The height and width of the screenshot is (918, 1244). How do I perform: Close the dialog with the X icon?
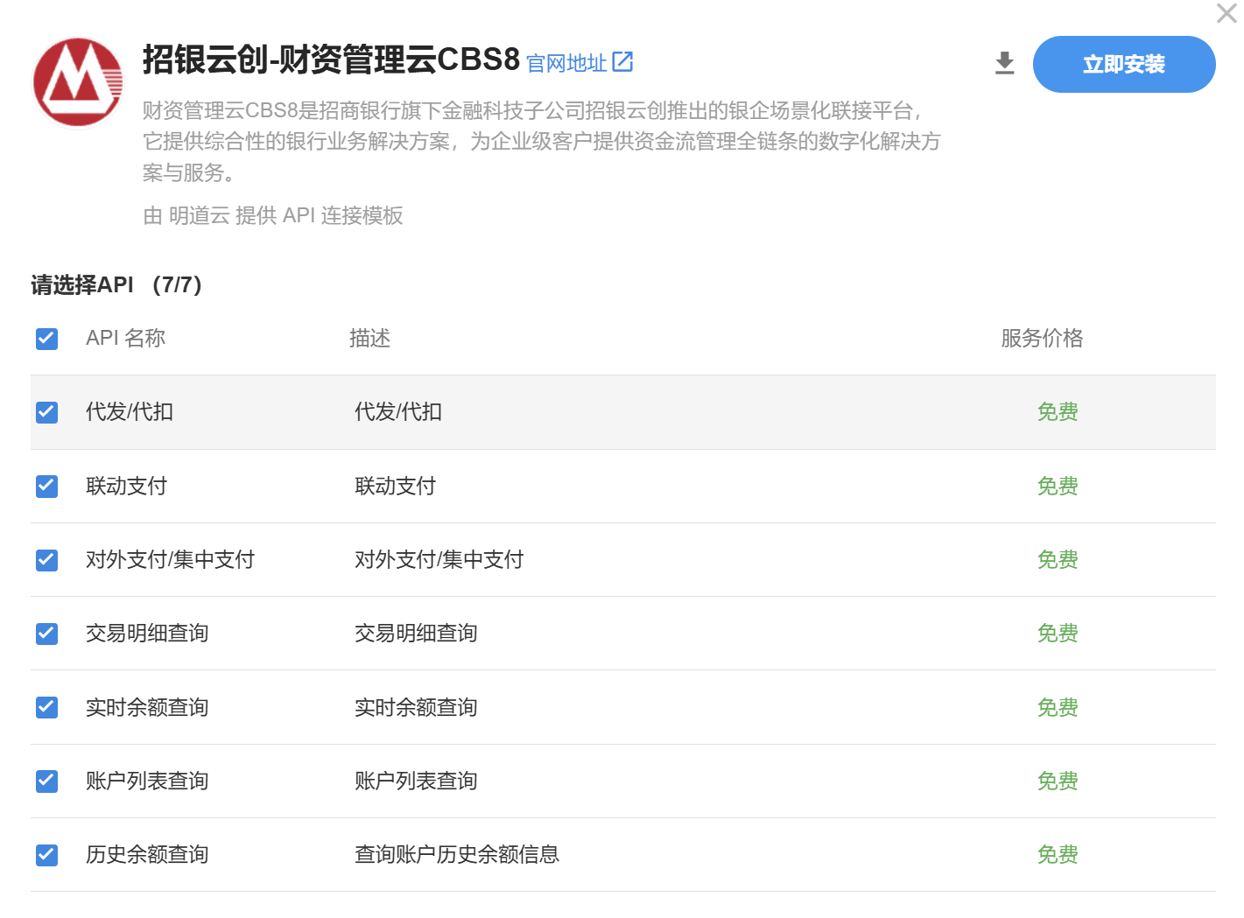(1226, 13)
